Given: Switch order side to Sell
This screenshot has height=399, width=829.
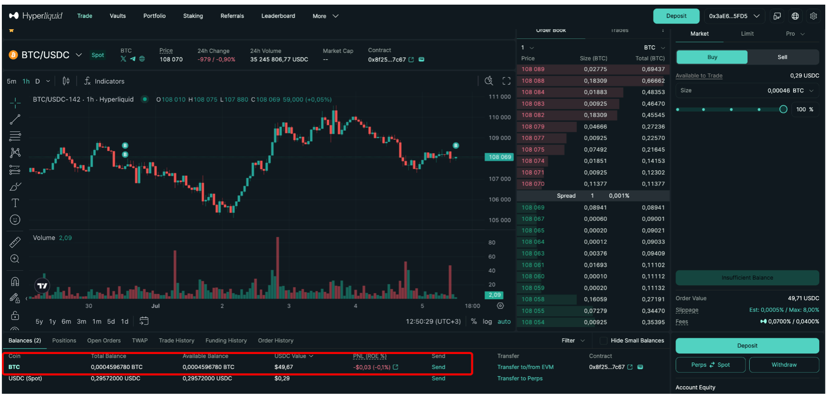Looking at the screenshot, I should 782,57.
